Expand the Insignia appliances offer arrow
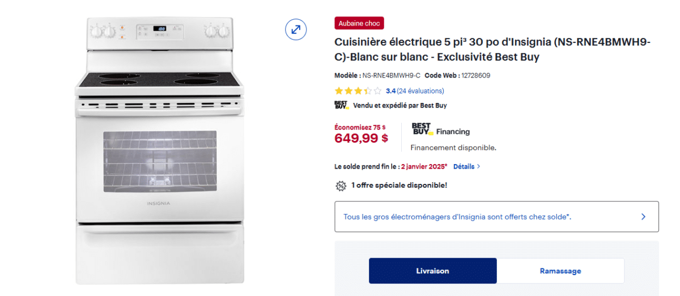 tap(643, 217)
